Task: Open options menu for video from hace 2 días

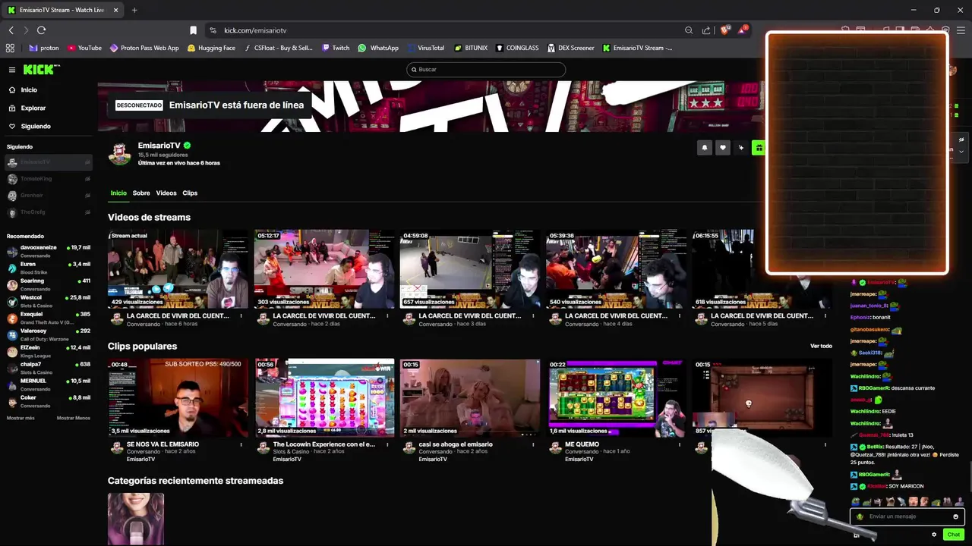Action: 387,316
